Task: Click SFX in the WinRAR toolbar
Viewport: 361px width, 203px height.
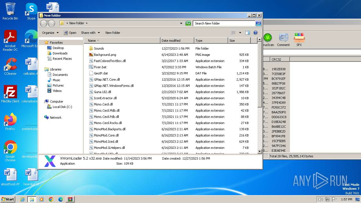Action: [x=299, y=39]
